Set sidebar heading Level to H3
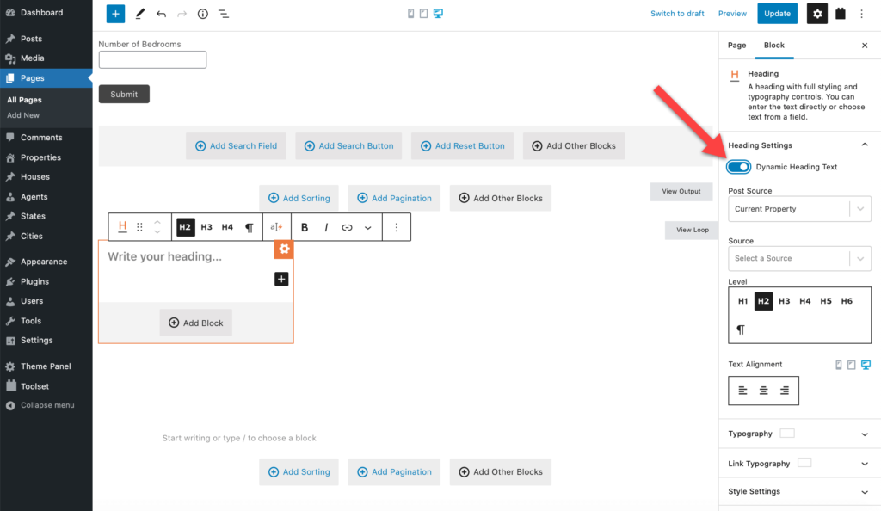881x511 pixels. (785, 301)
